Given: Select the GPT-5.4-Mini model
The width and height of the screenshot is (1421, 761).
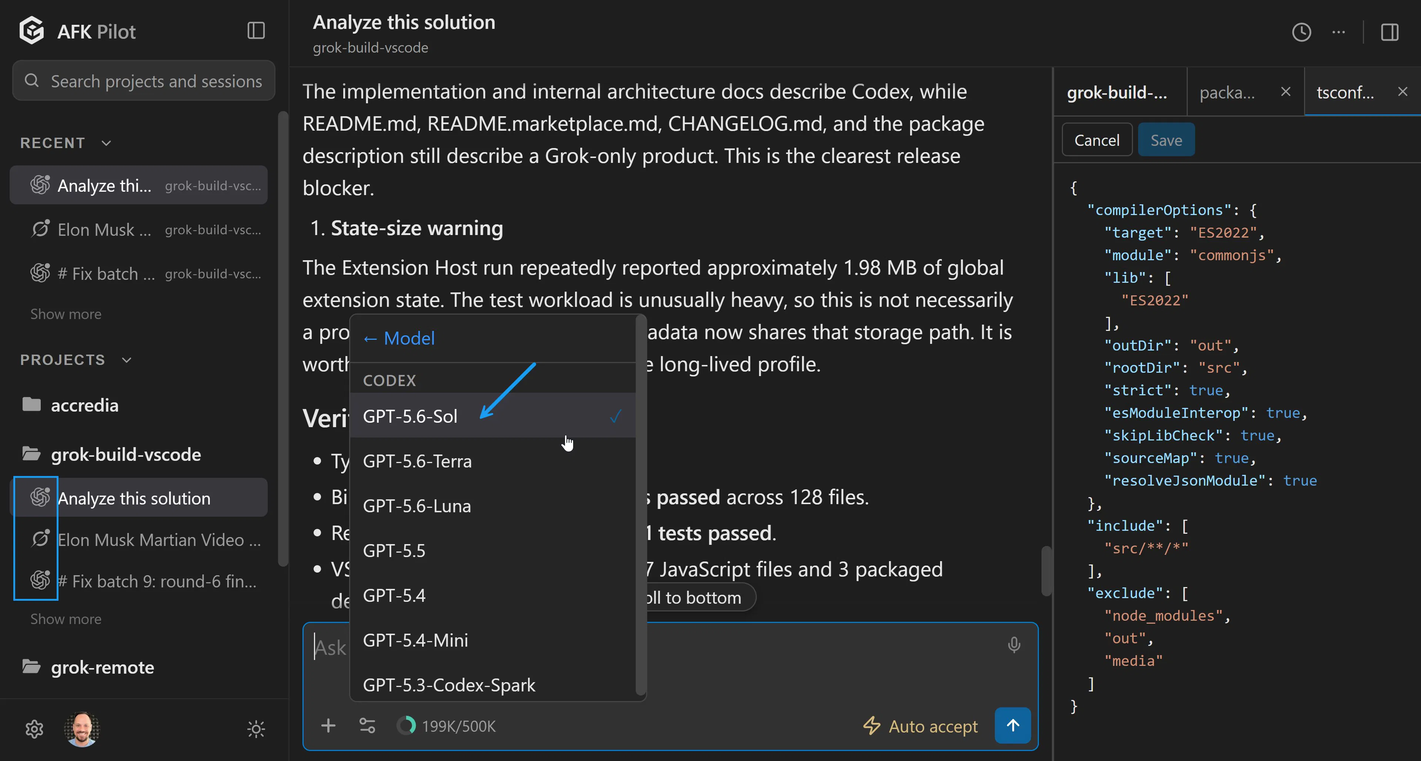Looking at the screenshot, I should [x=492, y=640].
